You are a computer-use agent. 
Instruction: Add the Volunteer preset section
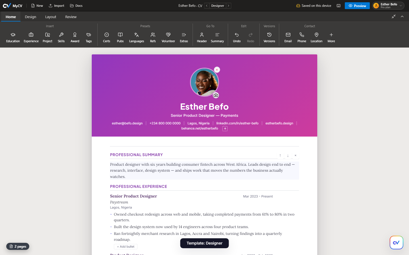(x=168, y=37)
